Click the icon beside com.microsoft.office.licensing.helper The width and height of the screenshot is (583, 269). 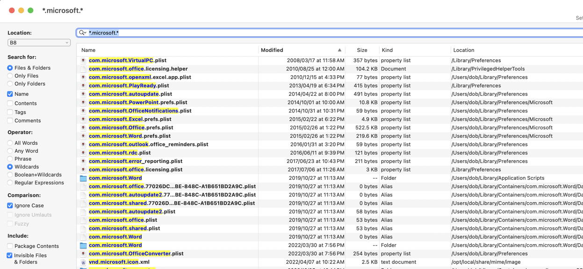[x=83, y=69]
